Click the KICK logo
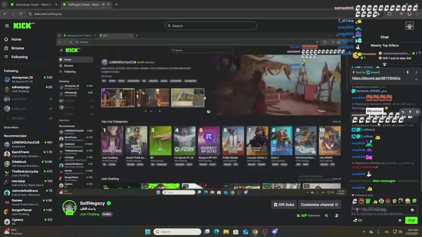 (24, 26)
